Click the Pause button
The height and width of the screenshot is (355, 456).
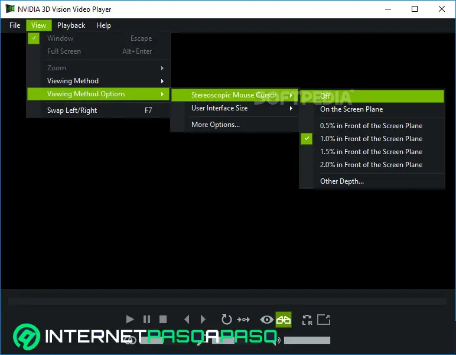(147, 320)
